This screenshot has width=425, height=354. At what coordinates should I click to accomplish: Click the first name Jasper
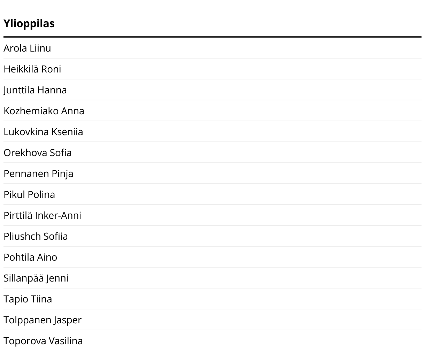point(68,320)
